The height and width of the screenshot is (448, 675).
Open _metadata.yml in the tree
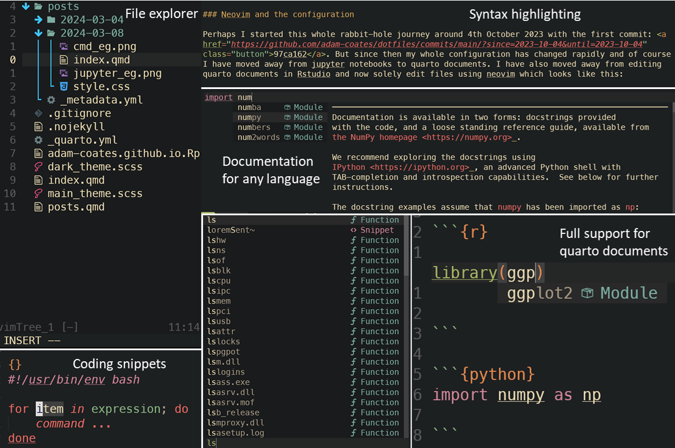[102, 99]
